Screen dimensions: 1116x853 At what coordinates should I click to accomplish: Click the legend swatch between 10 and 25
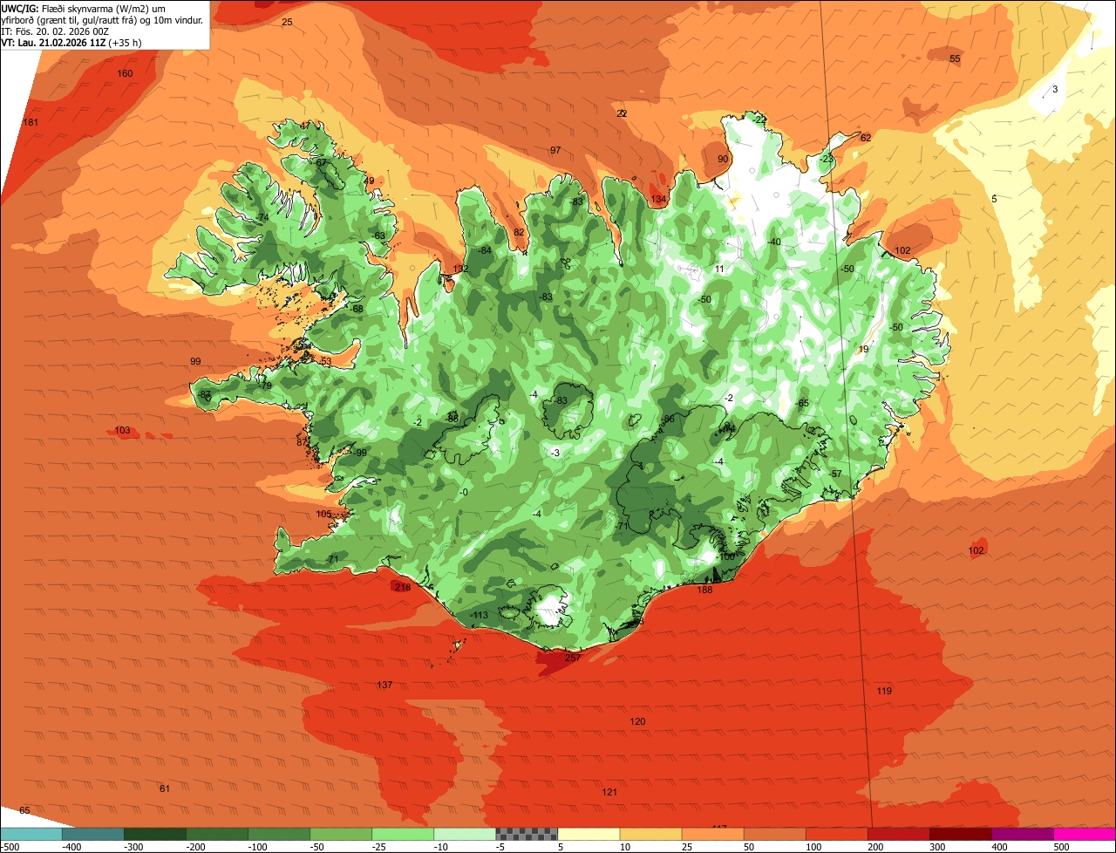(x=650, y=834)
